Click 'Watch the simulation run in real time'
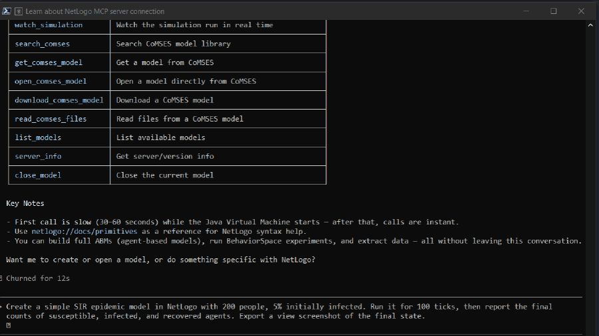 point(194,25)
